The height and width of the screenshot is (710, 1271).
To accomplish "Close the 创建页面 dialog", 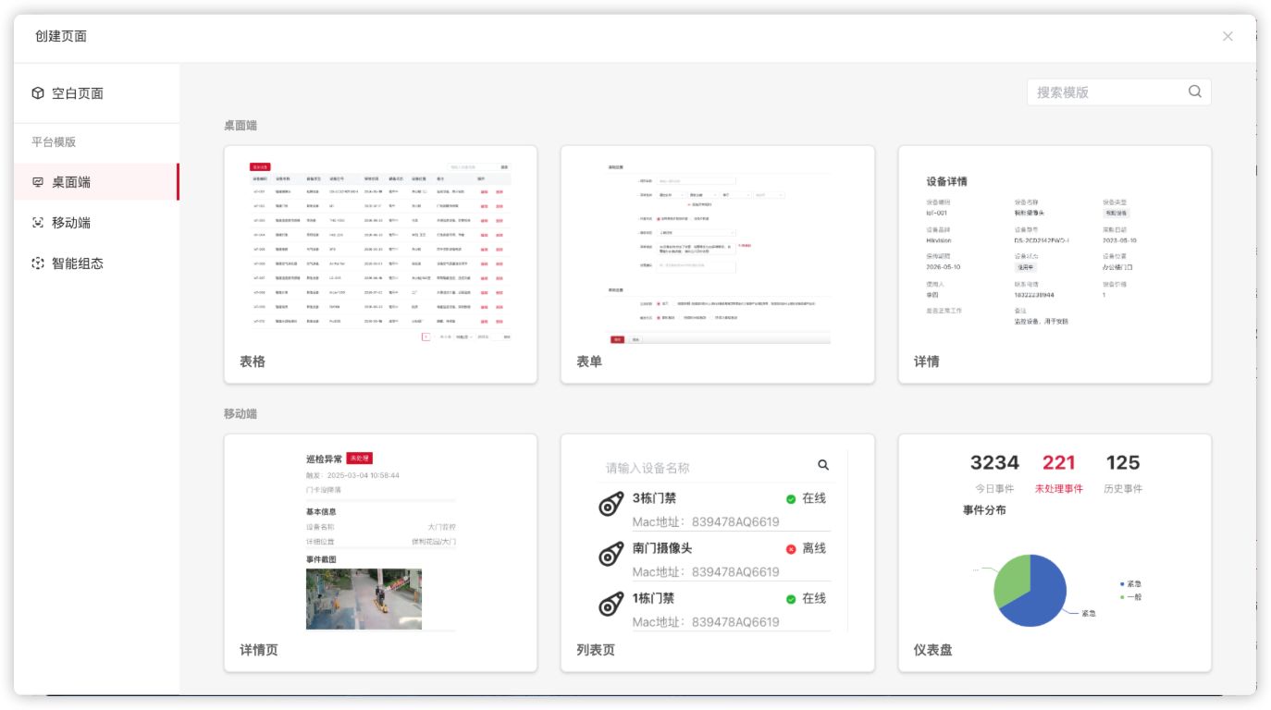I will (1228, 36).
